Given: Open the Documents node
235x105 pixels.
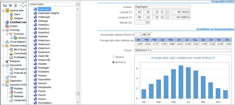Looking at the screenshot, I should [16, 65].
